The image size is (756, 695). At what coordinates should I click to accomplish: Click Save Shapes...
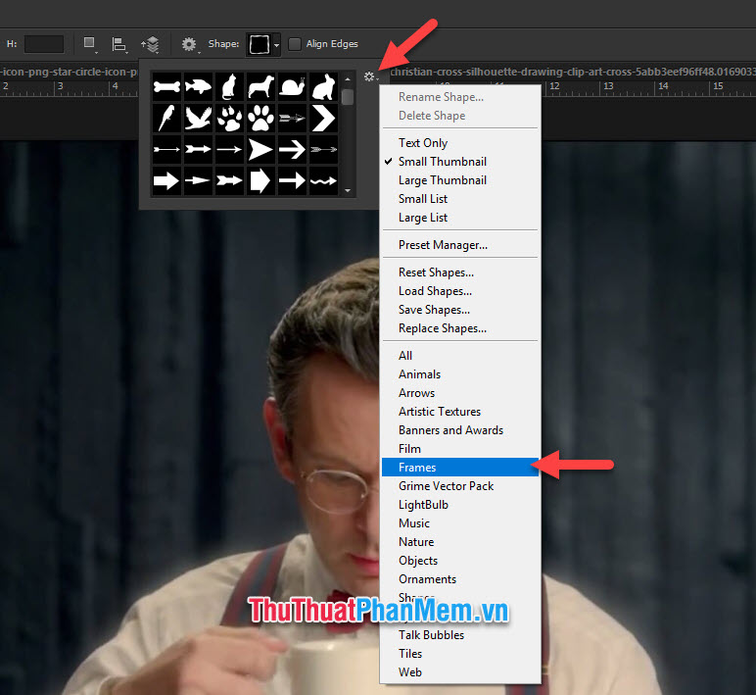pos(460,310)
